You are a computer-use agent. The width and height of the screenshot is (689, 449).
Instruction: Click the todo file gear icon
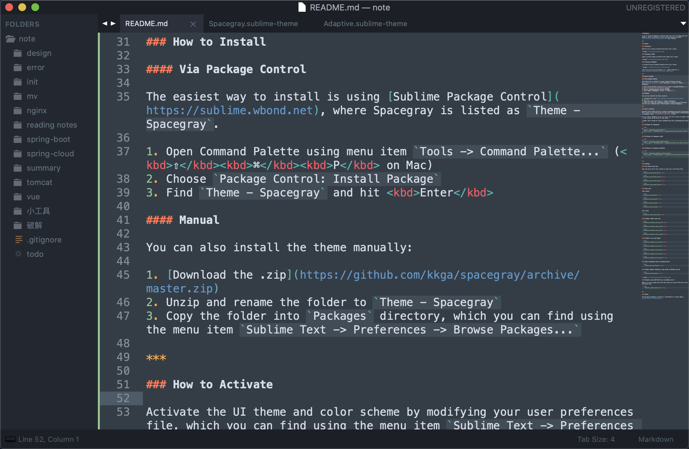click(x=19, y=254)
